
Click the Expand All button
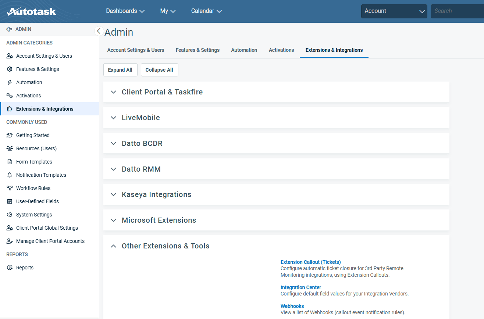tap(120, 70)
